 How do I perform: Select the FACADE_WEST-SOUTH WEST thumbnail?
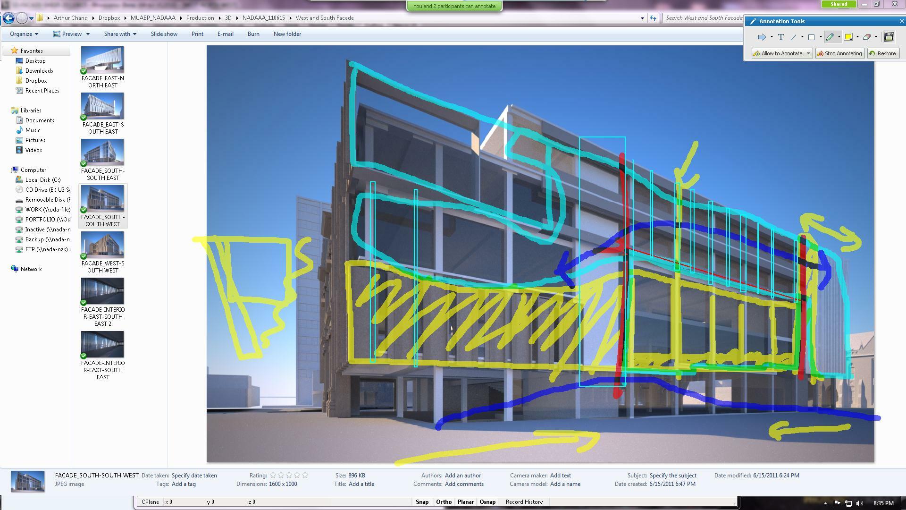click(x=102, y=252)
